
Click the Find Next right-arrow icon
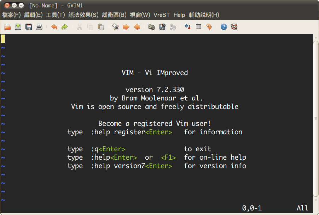pos(126,27)
